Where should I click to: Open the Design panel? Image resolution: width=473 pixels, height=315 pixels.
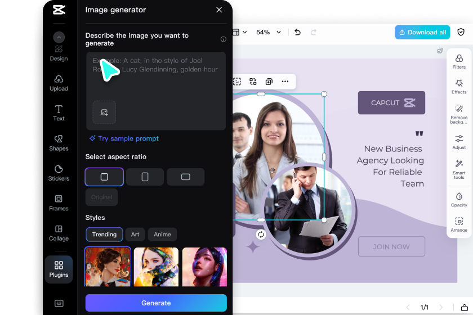pyautogui.click(x=59, y=53)
